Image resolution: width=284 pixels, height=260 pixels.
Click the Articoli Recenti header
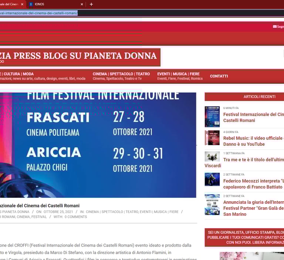[259, 97]
